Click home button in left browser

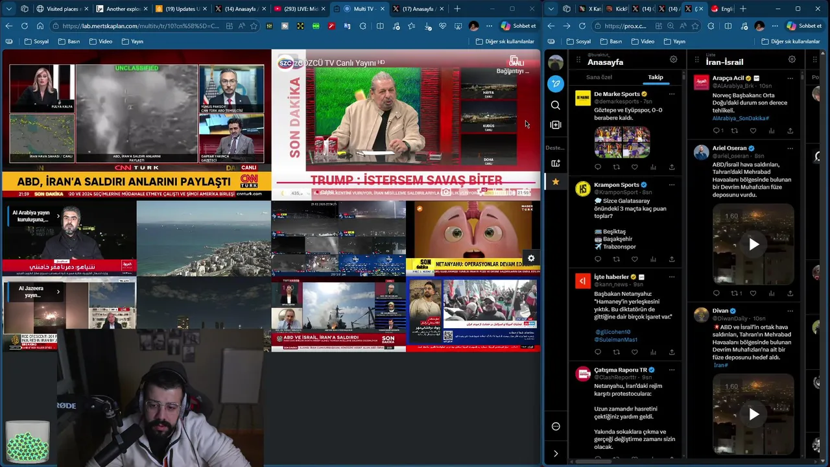[40, 26]
